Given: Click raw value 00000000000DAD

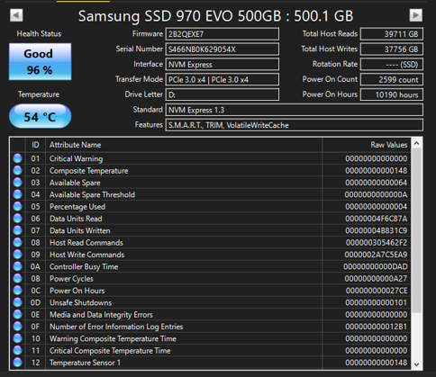Looking at the screenshot, I should [376, 266].
